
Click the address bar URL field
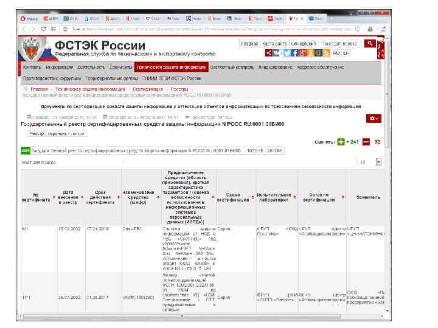212,29
